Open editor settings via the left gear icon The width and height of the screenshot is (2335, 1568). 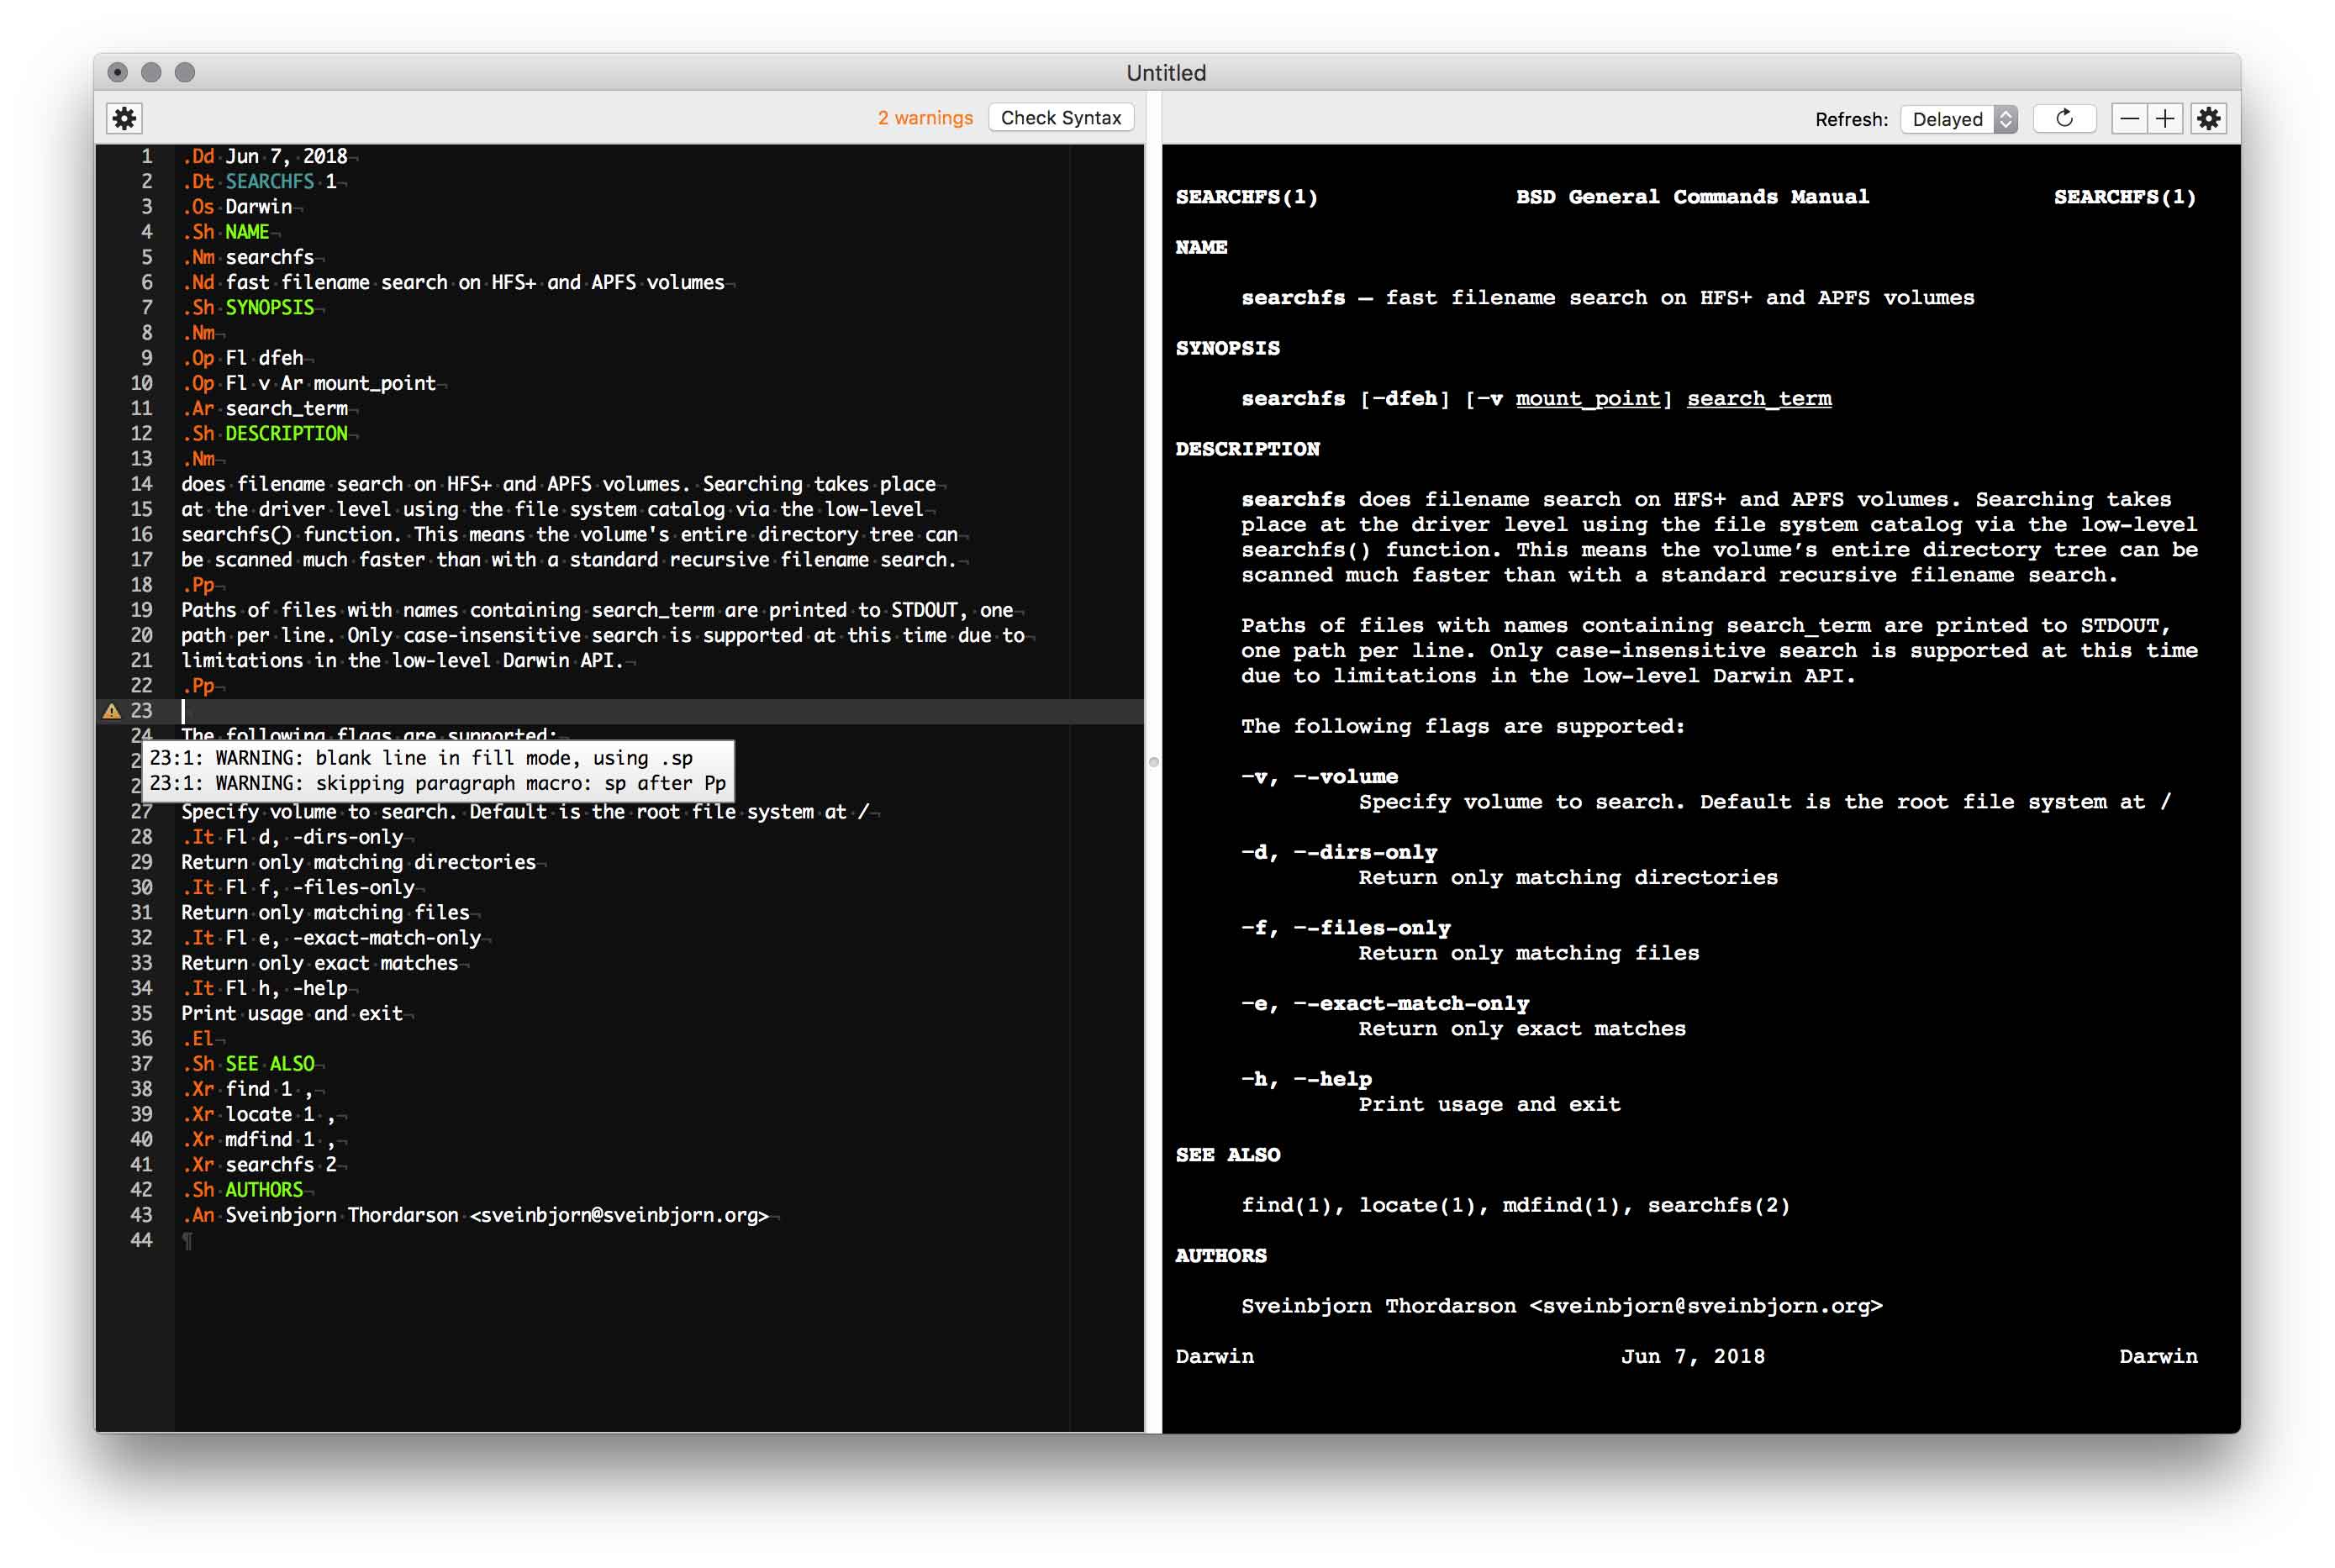click(124, 118)
